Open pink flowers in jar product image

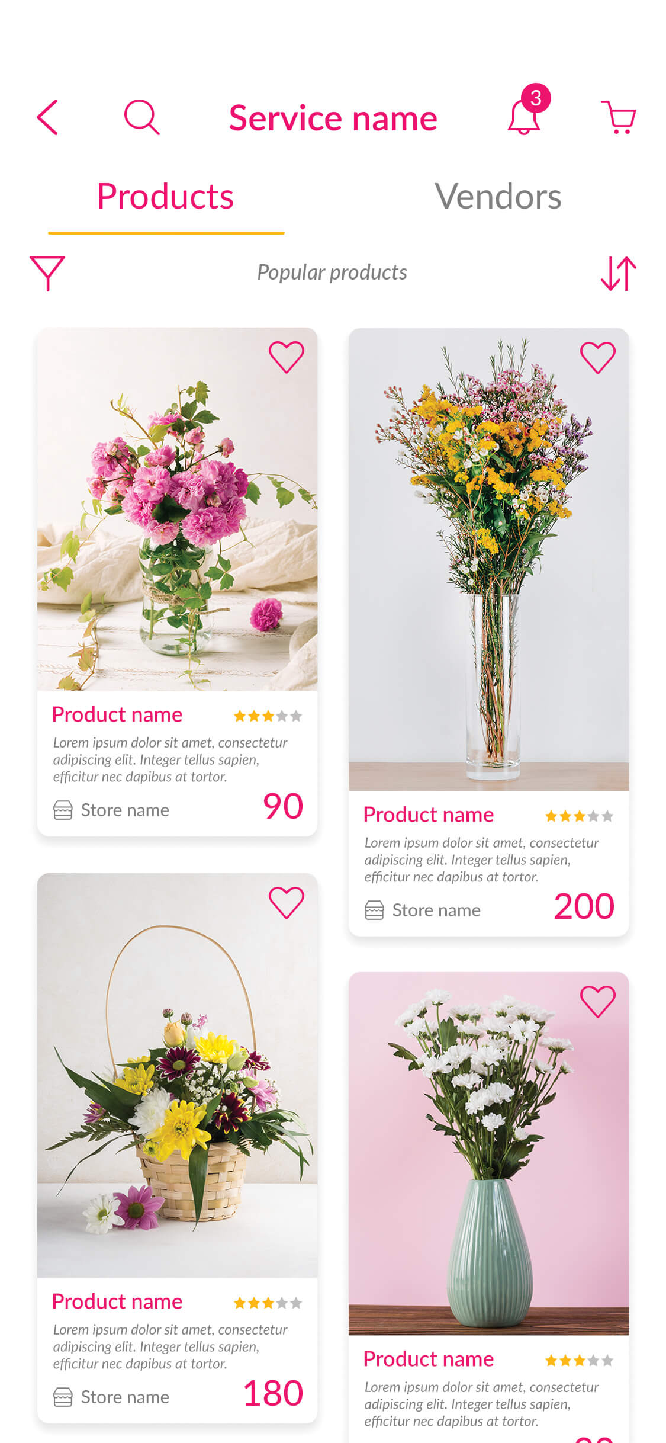pos(177,509)
